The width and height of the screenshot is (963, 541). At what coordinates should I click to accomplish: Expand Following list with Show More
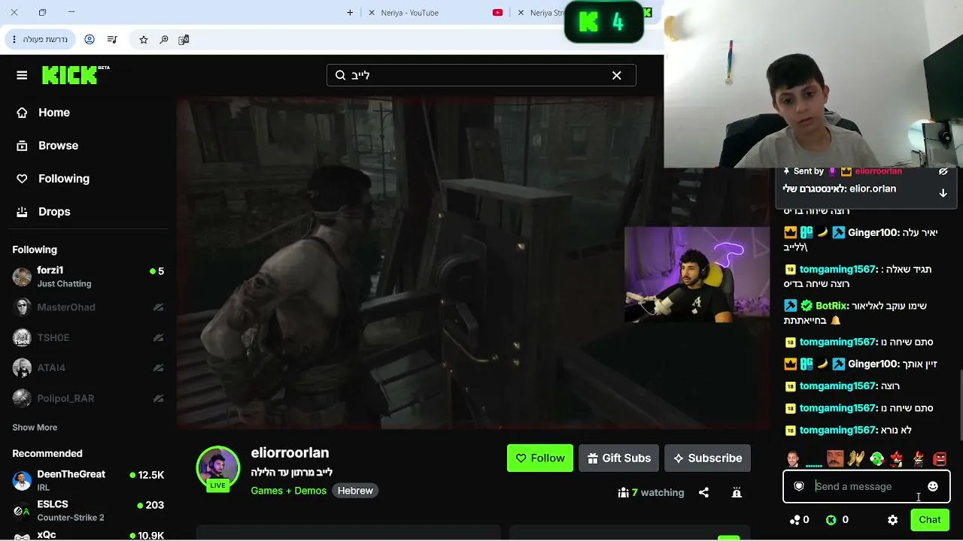[x=35, y=428]
